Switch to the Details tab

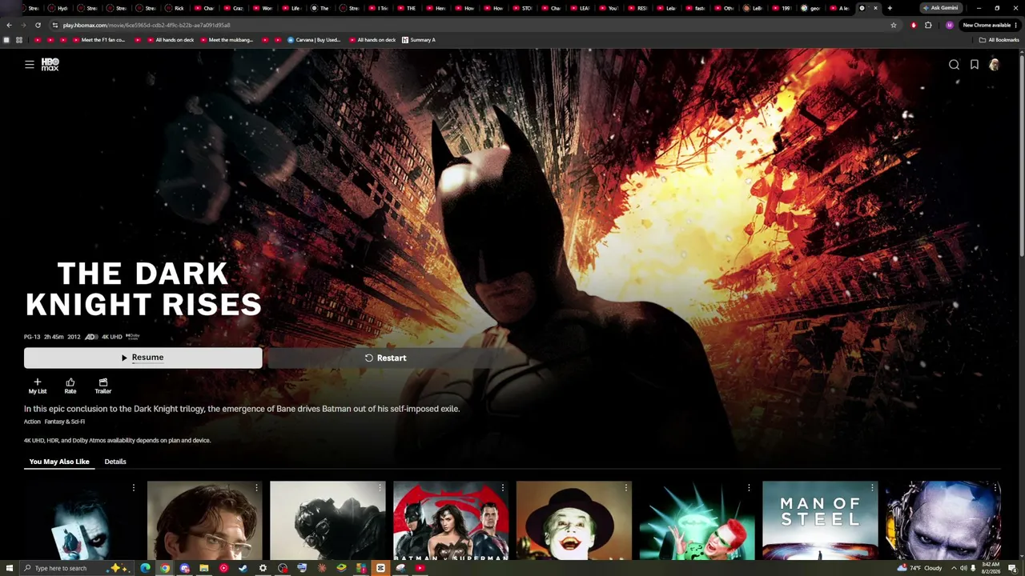[x=115, y=462]
